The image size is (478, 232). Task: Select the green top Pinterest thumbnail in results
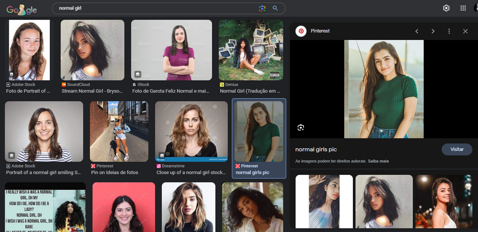[259, 131]
